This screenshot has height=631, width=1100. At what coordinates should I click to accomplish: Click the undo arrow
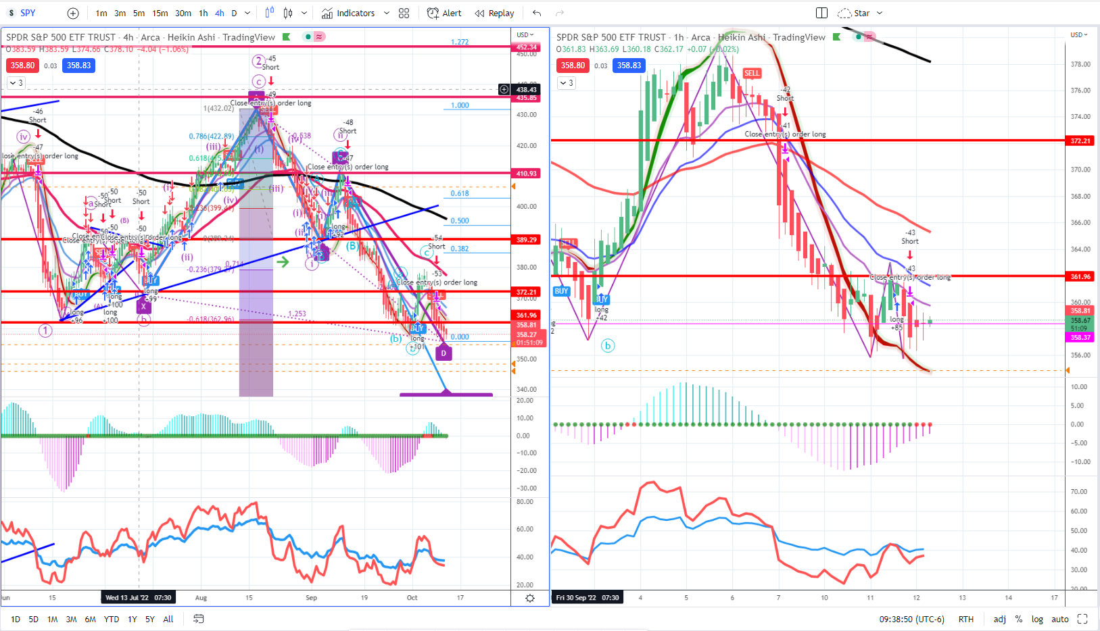pos(537,13)
